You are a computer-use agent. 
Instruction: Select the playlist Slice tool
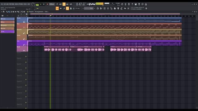pos(18,12)
